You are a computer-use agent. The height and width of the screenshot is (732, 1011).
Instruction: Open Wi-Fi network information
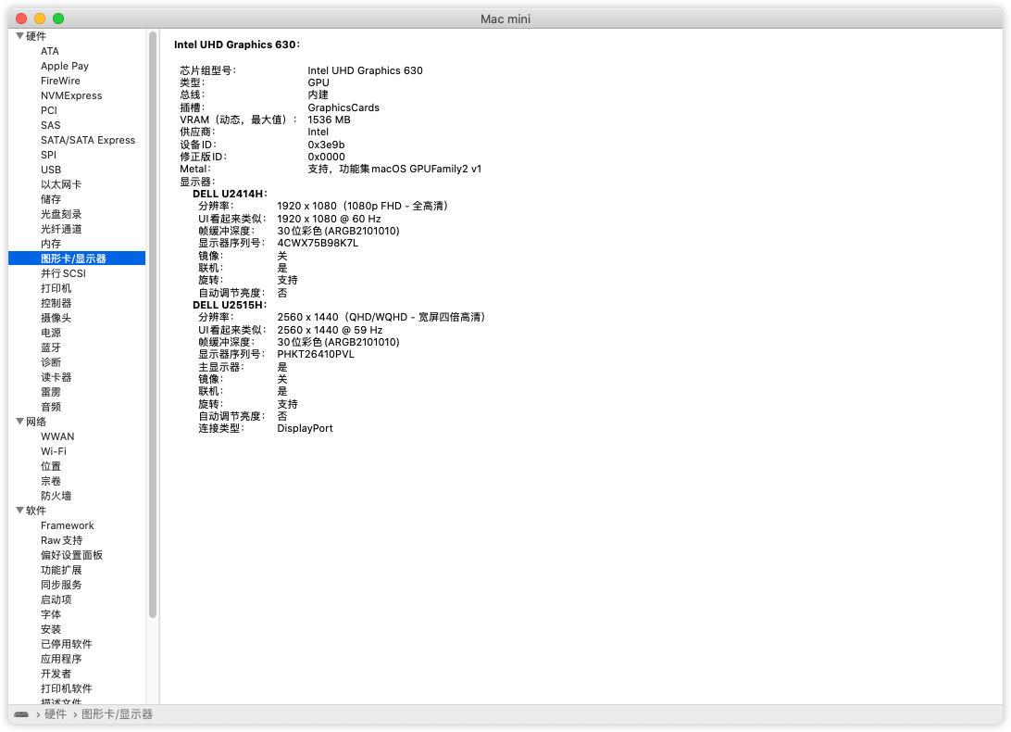[x=54, y=452]
